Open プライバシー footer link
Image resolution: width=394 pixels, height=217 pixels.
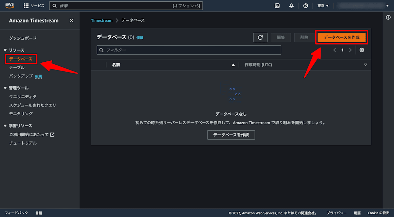(x=337, y=213)
